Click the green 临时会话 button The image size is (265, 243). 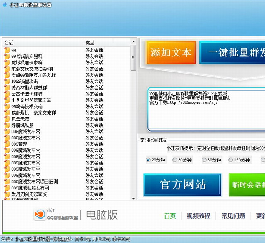point(247,185)
